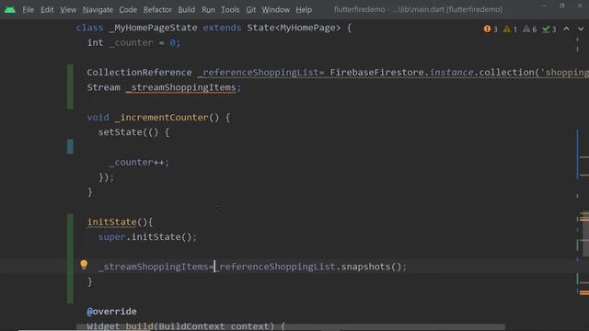Click the yellow lightbulb quick-fix icon
The width and height of the screenshot is (589, 331).
pyautogui.click(x=84, y=265)
